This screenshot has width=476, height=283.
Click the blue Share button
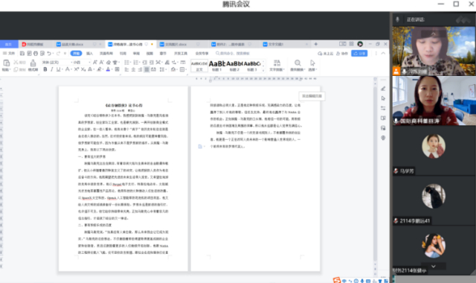359,53
